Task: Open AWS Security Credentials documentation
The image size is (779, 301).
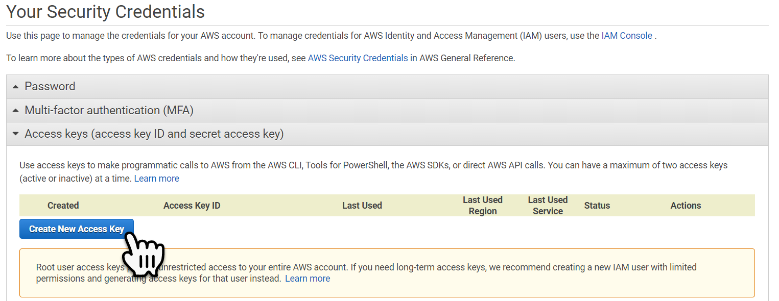Action: point(358,58)
